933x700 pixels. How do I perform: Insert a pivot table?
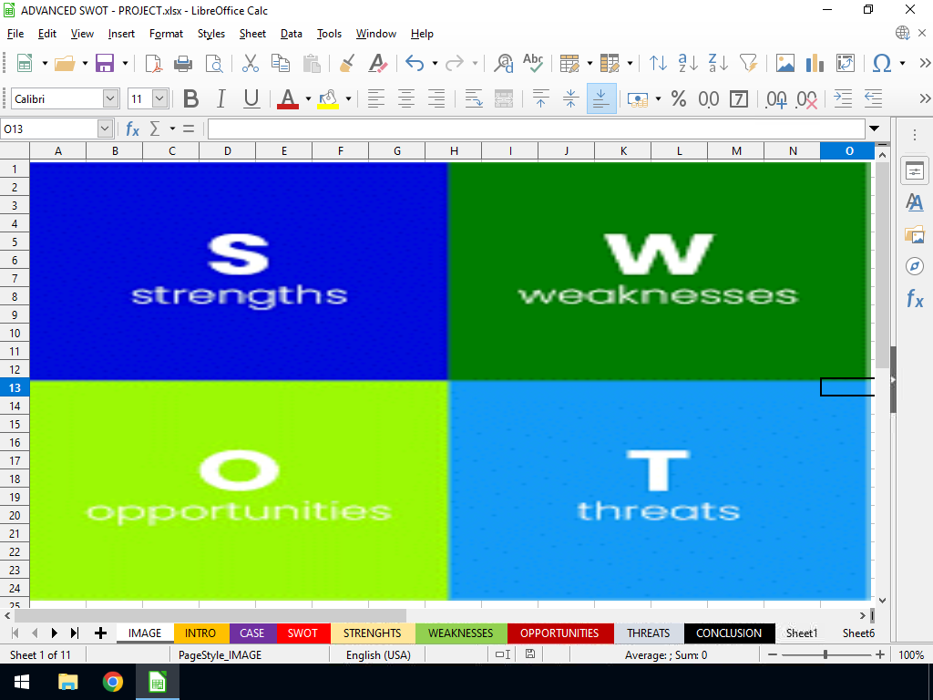(x=845, y=63)
